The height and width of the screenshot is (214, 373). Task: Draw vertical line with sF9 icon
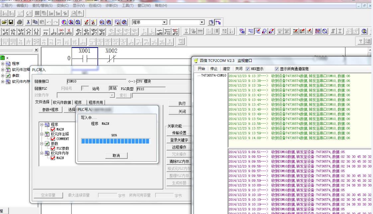pyautogui.click(x=54, y=31)
